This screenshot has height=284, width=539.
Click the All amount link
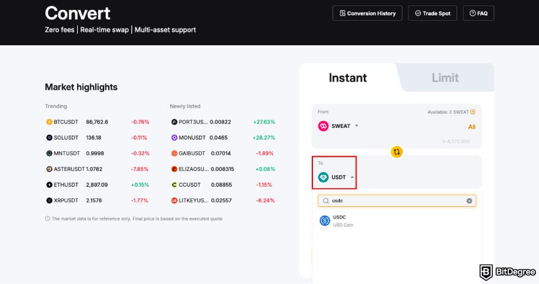472,127
